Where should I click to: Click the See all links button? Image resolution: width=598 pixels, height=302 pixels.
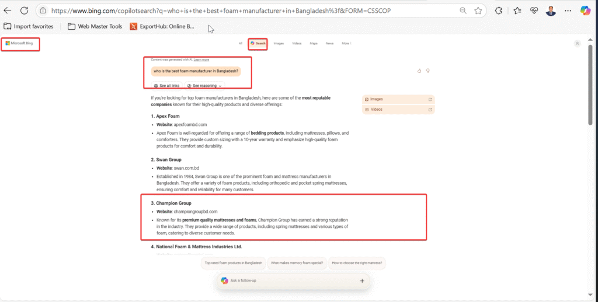pyautogui.click(x=167, y=86)
